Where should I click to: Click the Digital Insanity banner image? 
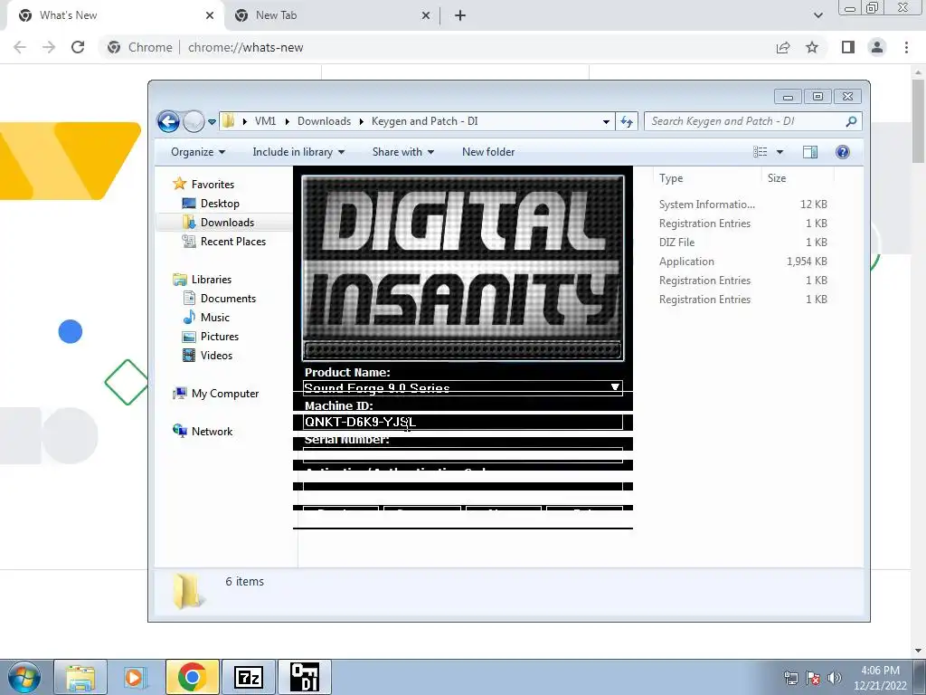point(462,267)
